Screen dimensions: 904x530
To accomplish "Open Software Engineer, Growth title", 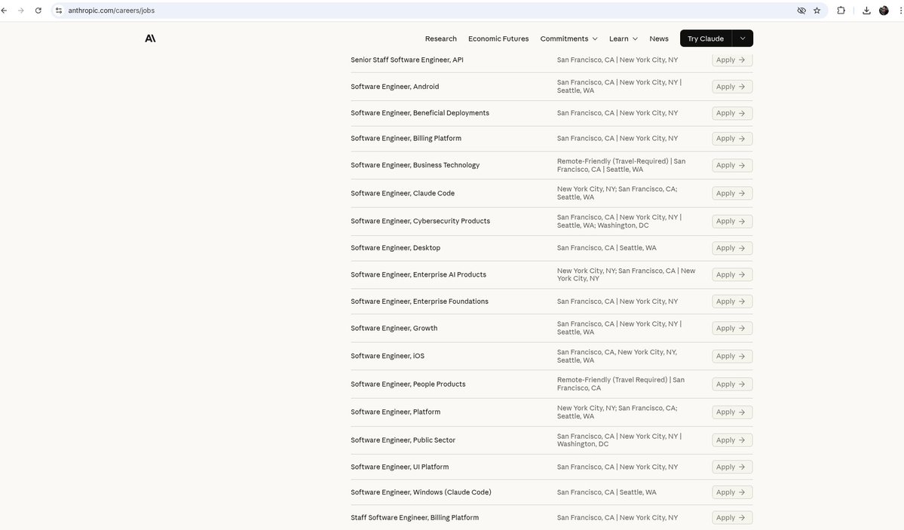I will tap(394, 328).
